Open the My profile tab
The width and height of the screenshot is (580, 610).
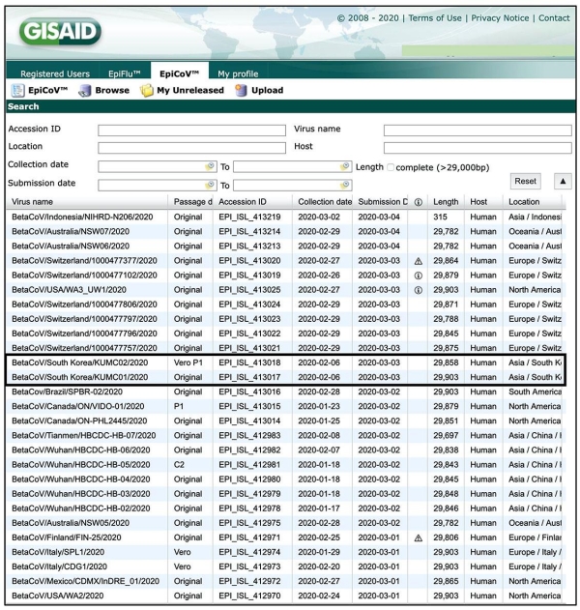[237, 73]
